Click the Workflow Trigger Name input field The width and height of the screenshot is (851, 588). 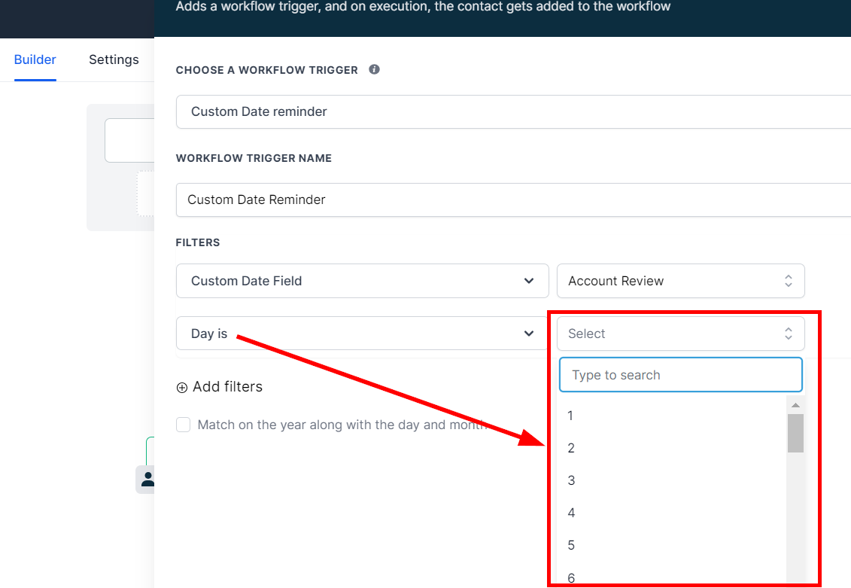(x=512, y=200)
